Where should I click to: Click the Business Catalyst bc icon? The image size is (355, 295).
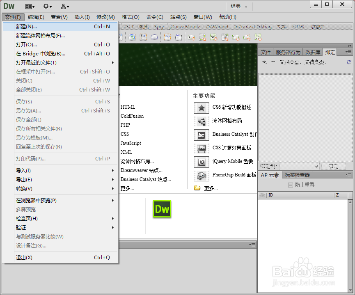[x=201, y=135]
